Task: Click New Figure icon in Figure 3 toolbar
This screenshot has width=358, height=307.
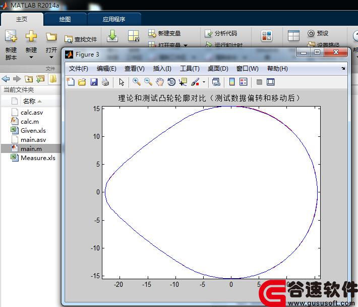Action: tap(71, 82)
